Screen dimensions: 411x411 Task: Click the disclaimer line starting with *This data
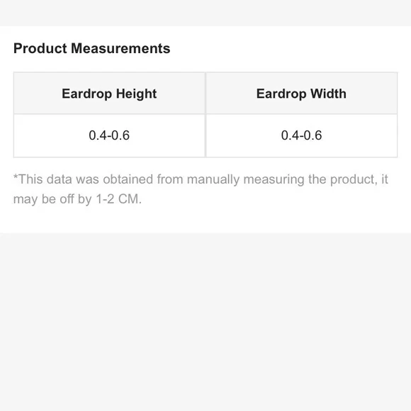pyautogui.click(x=201, y=179)
